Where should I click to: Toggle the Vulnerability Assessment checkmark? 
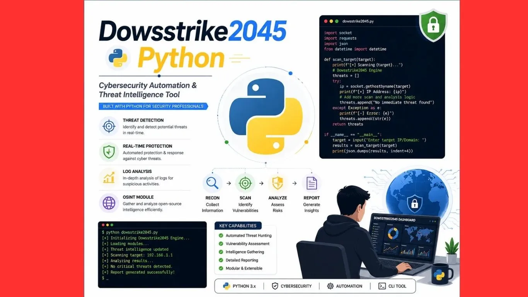click(221, 244)
